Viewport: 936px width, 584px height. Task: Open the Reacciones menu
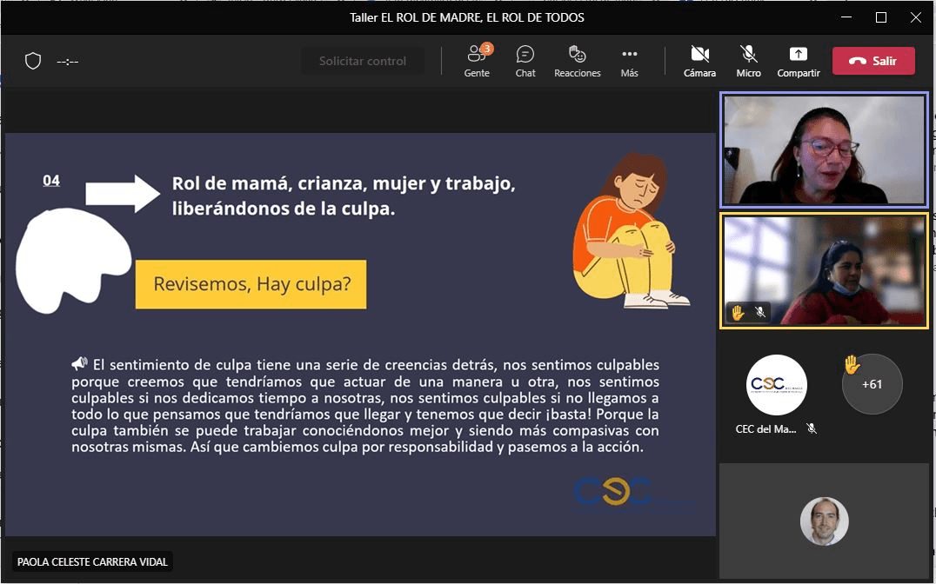click(577, 61)
